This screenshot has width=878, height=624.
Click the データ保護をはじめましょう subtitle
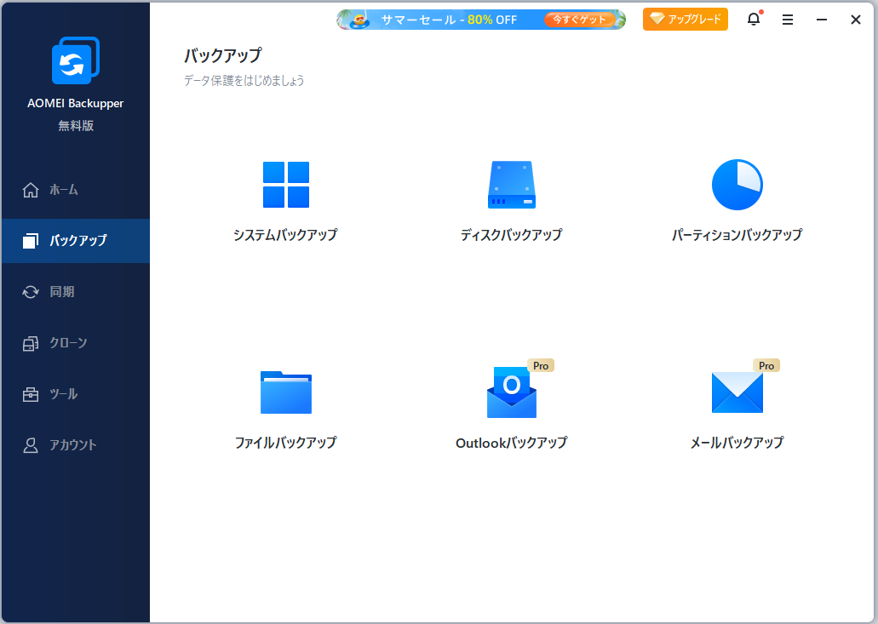244,81
